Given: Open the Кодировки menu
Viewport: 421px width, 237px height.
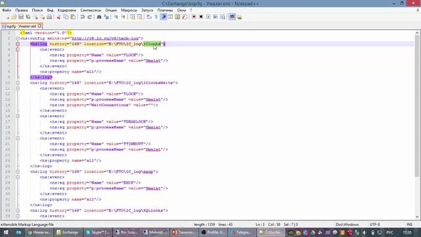Looking at the screenshot, I should pyautogui.click(x=67, y=11).
